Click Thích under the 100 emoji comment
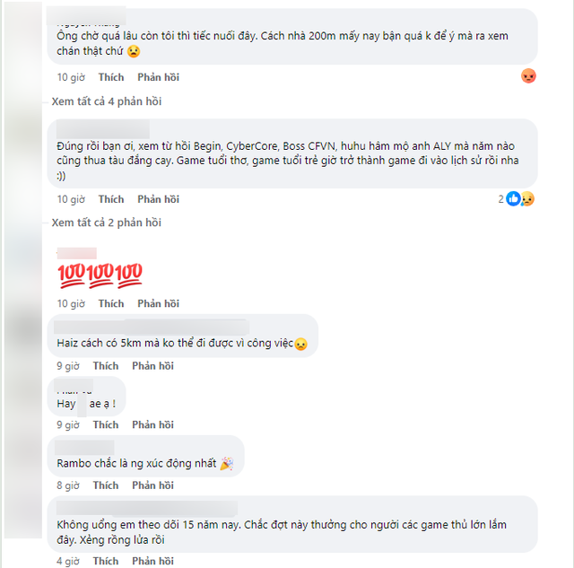This screenshot has height=568, width=574. click(x=111, y=303)
